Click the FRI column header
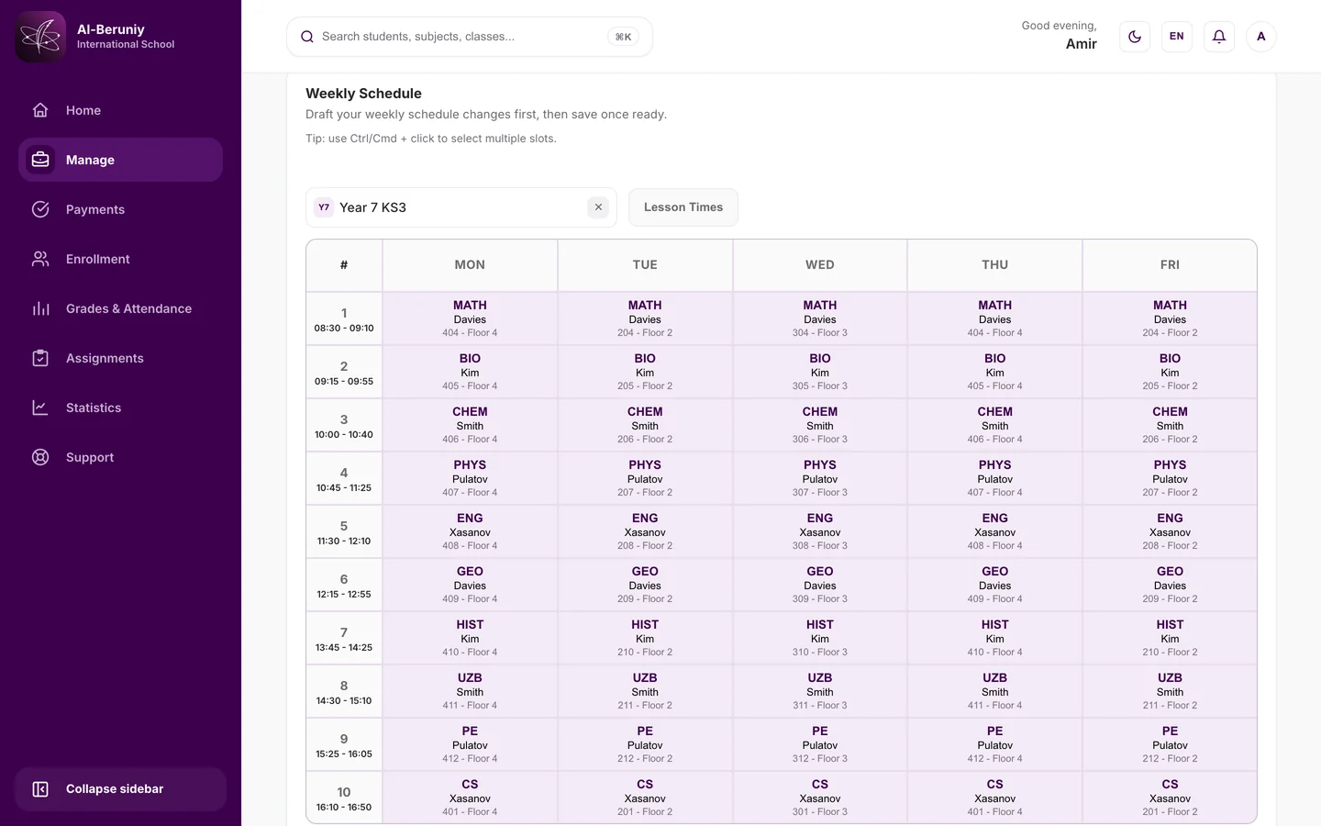This screenshot has height=826, width=1321. pyautogui.click(x=1170, y=265)
